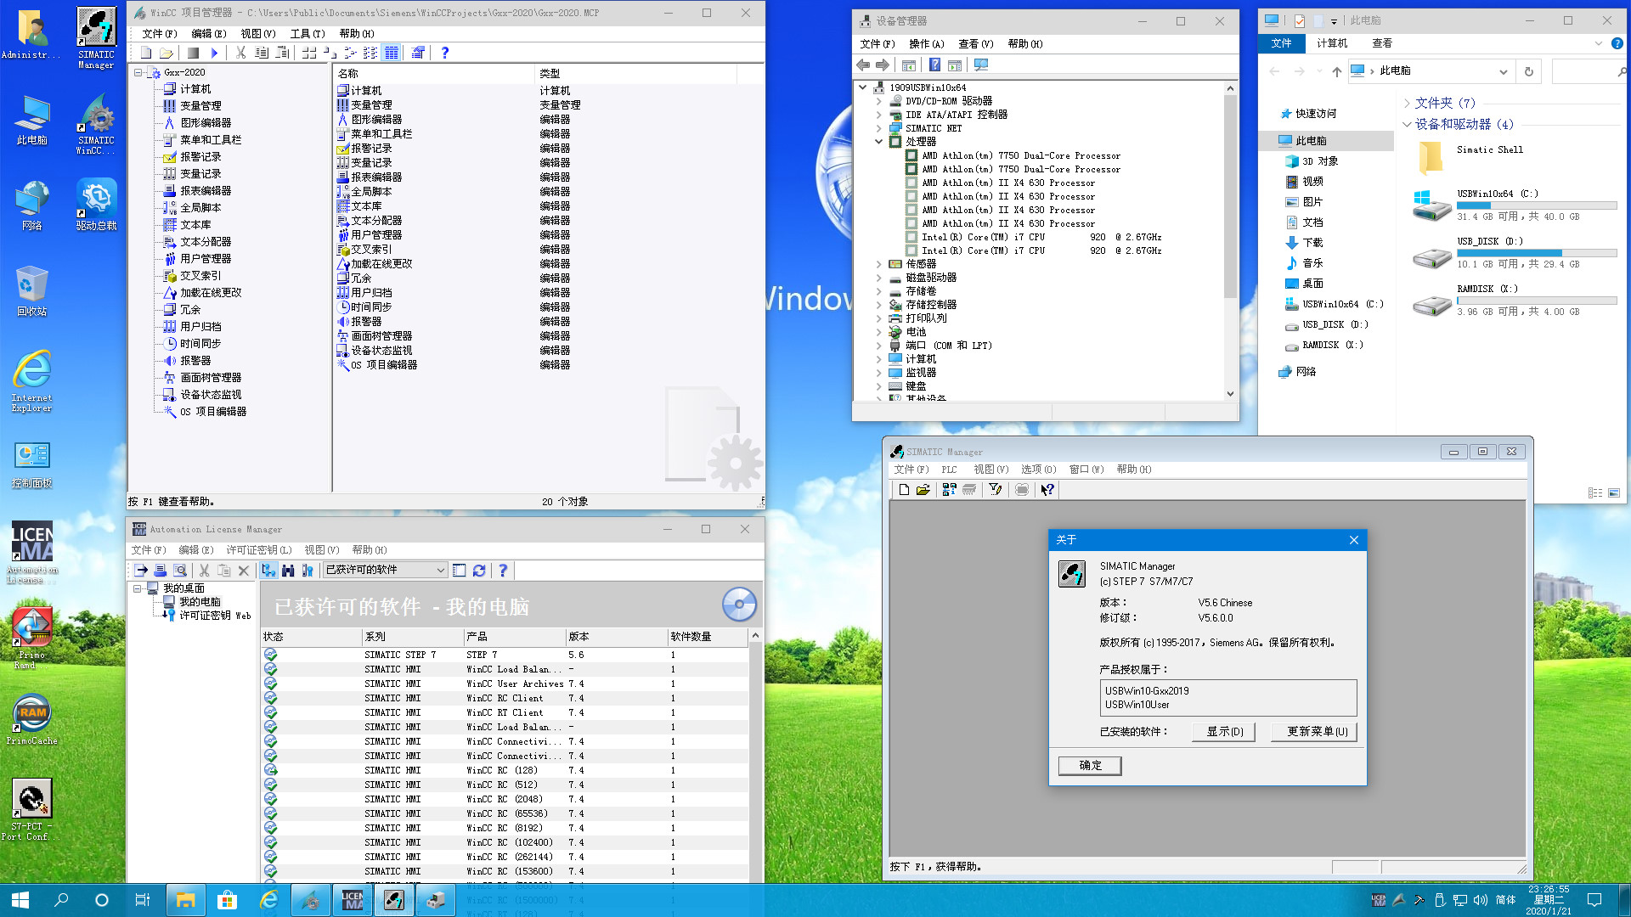The width and height of the screenshot is (1631, 917).
Task: Click the refresh button in File Explorer address bar
Action: 1528,71
